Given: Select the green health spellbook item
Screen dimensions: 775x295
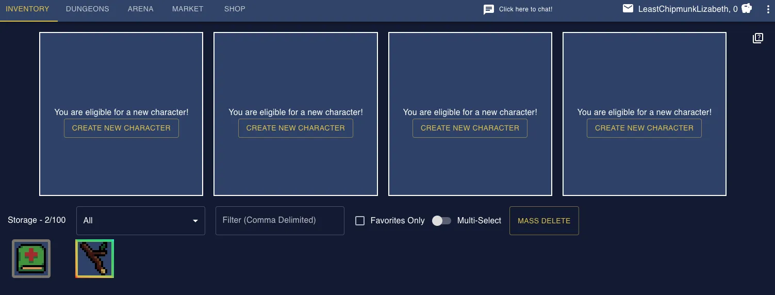Looking at the screenshot, I should 31,259.
